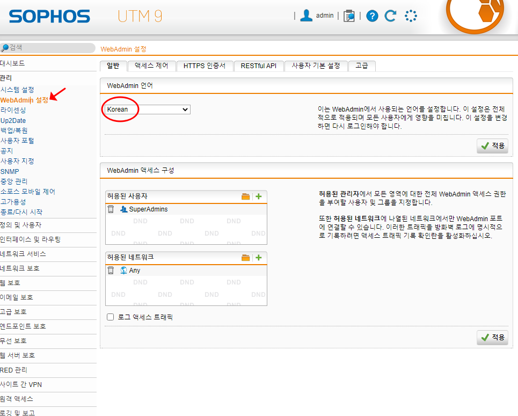The height and width of the screenshot is (416, 518).
Task: Switch to 고급 tab
Action: [362, 65]
